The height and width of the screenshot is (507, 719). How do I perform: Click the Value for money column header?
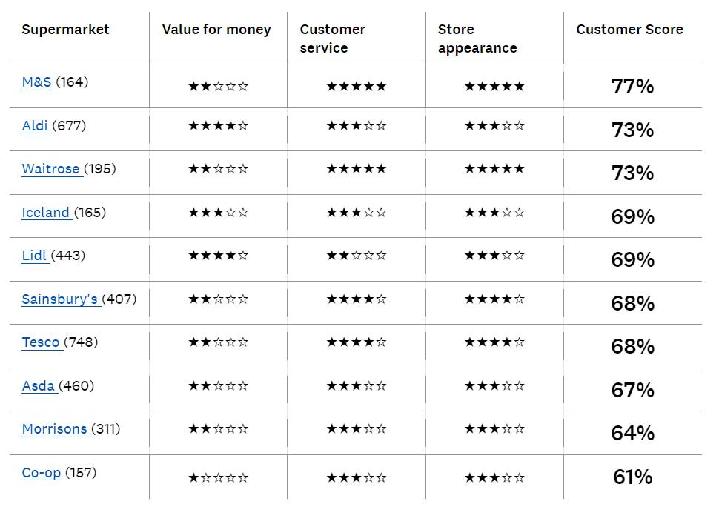216,30
